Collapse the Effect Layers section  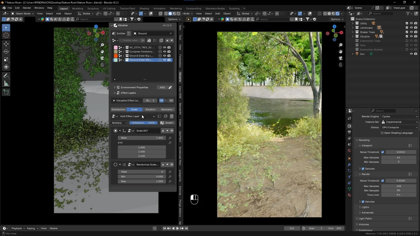coord(115,93)
